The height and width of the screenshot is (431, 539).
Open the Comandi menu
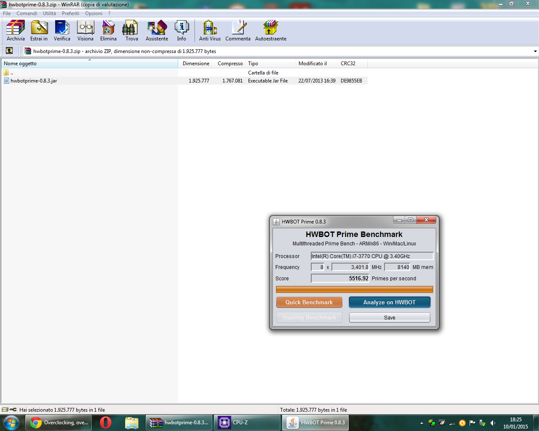click(27, 13)
